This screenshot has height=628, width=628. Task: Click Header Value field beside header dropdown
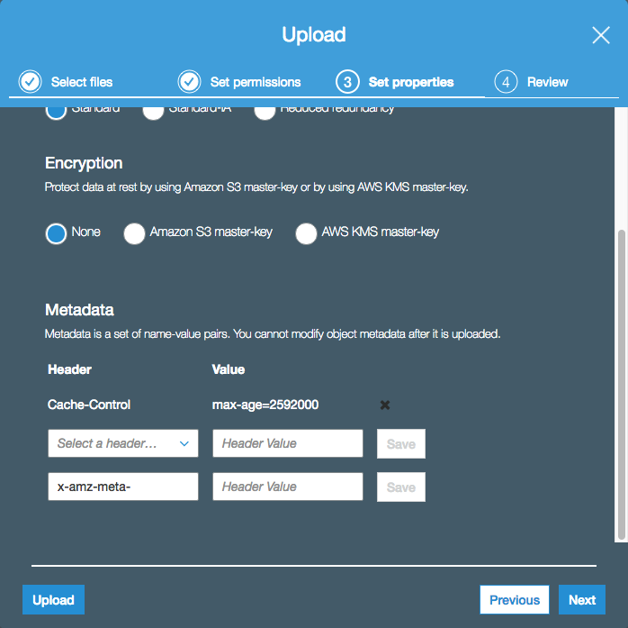[x=288, y=443]
